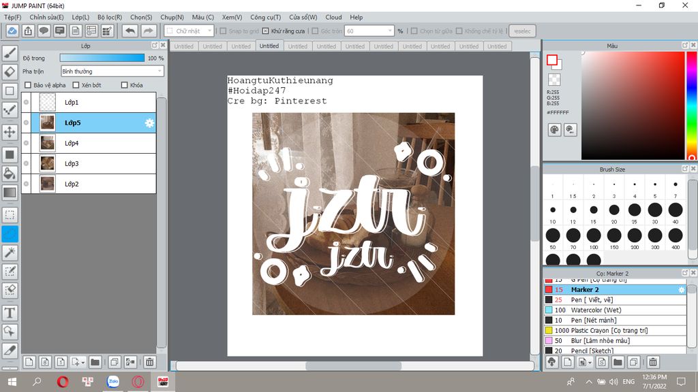Toggle visibility of layer Lớp1
Screen dimensions: 698x392
[x=27, y=102]
